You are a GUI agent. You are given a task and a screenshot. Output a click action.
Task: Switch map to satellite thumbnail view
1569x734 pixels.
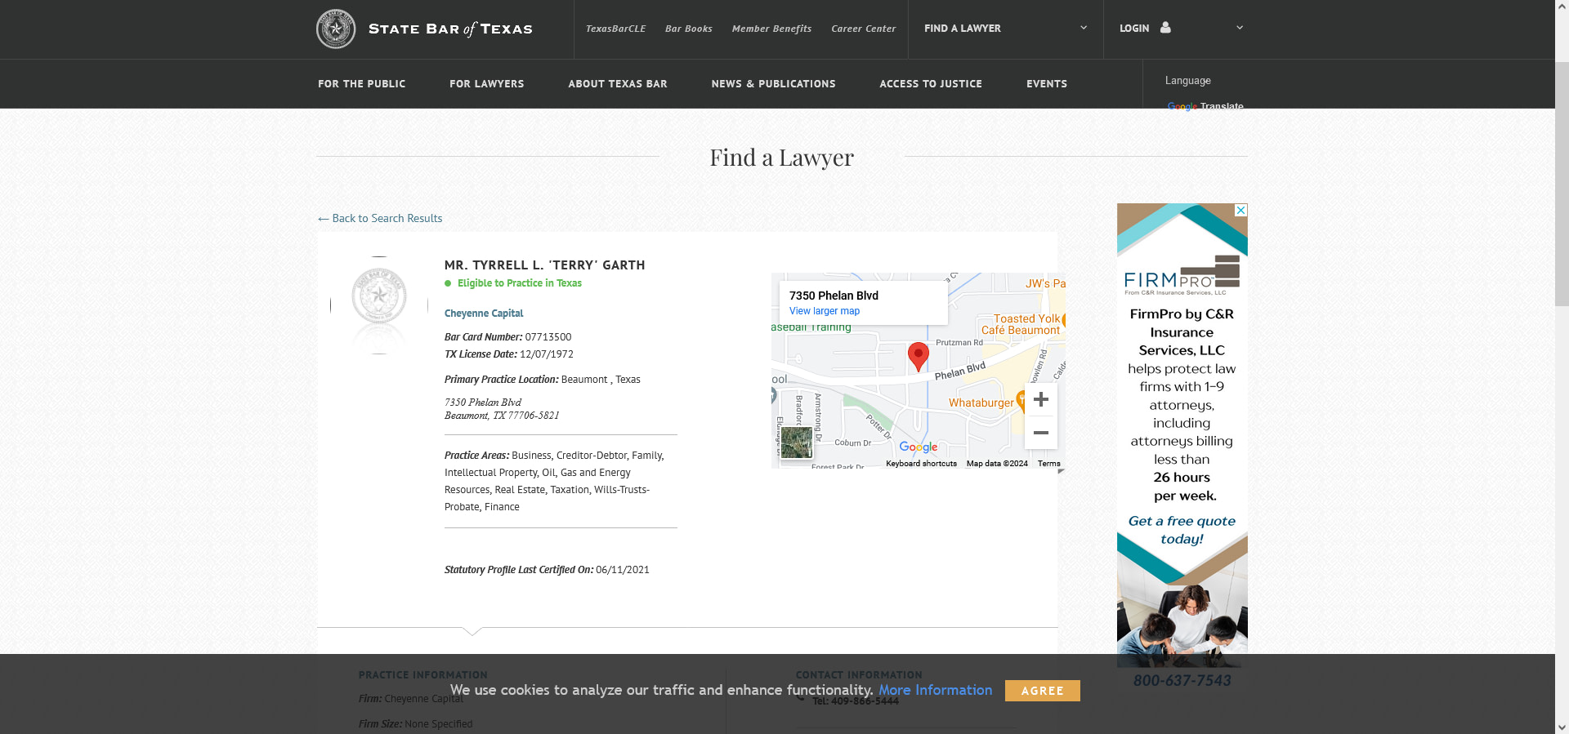[x=797, y=443]
